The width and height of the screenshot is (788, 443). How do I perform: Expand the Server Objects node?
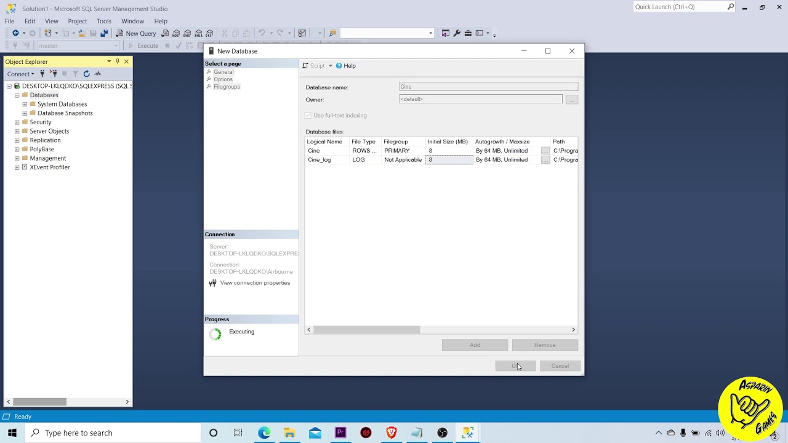click(x=17, y=132)
